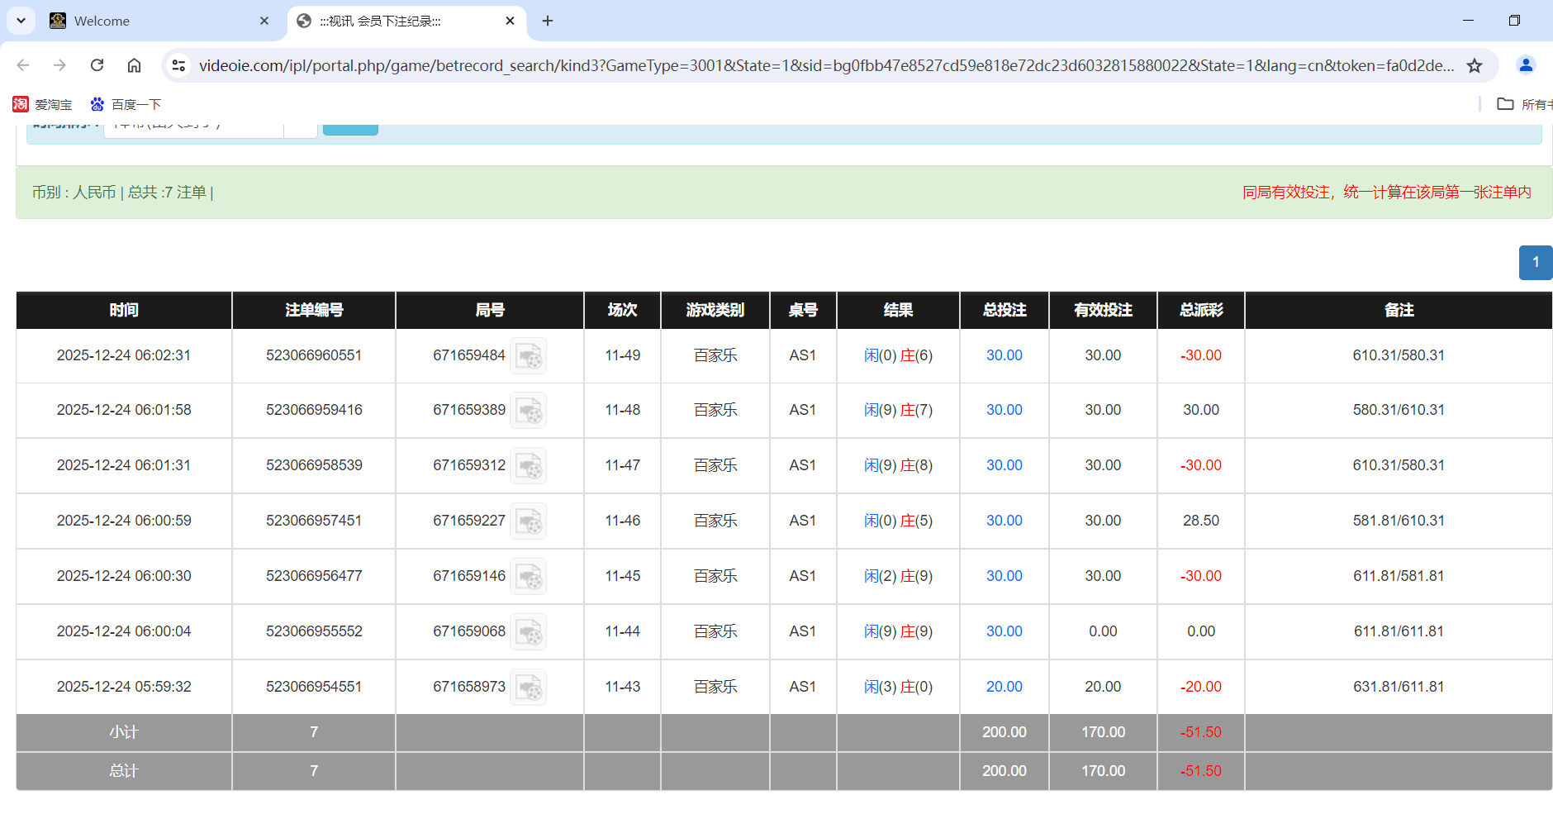Open a new browser tab
Screen dimensions: 1553x814
pyautogui.click(x=548, y=21)
